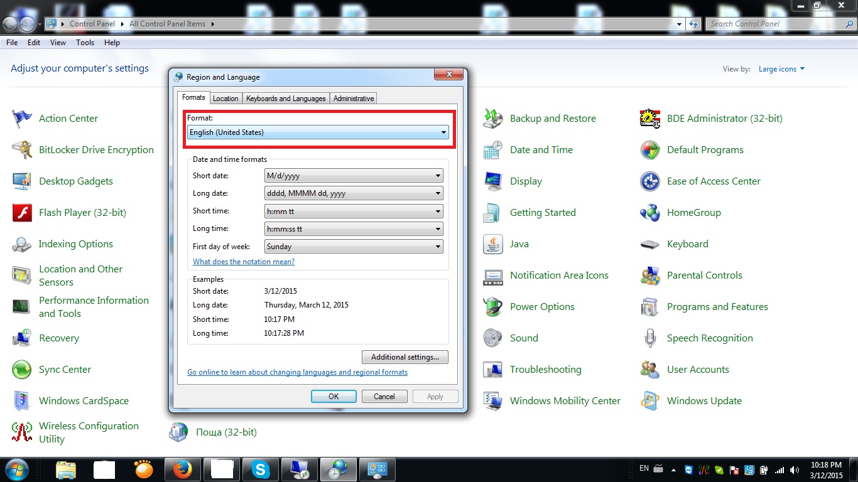Viewport: 858px width, 482px height.
Task: Click the Java coffee cup icon
Action: 493,244
